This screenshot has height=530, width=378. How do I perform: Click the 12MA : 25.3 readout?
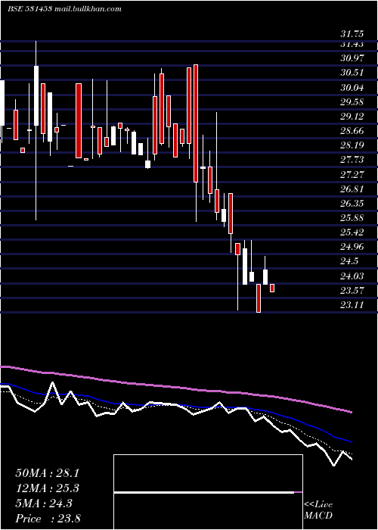click(47, 488)
